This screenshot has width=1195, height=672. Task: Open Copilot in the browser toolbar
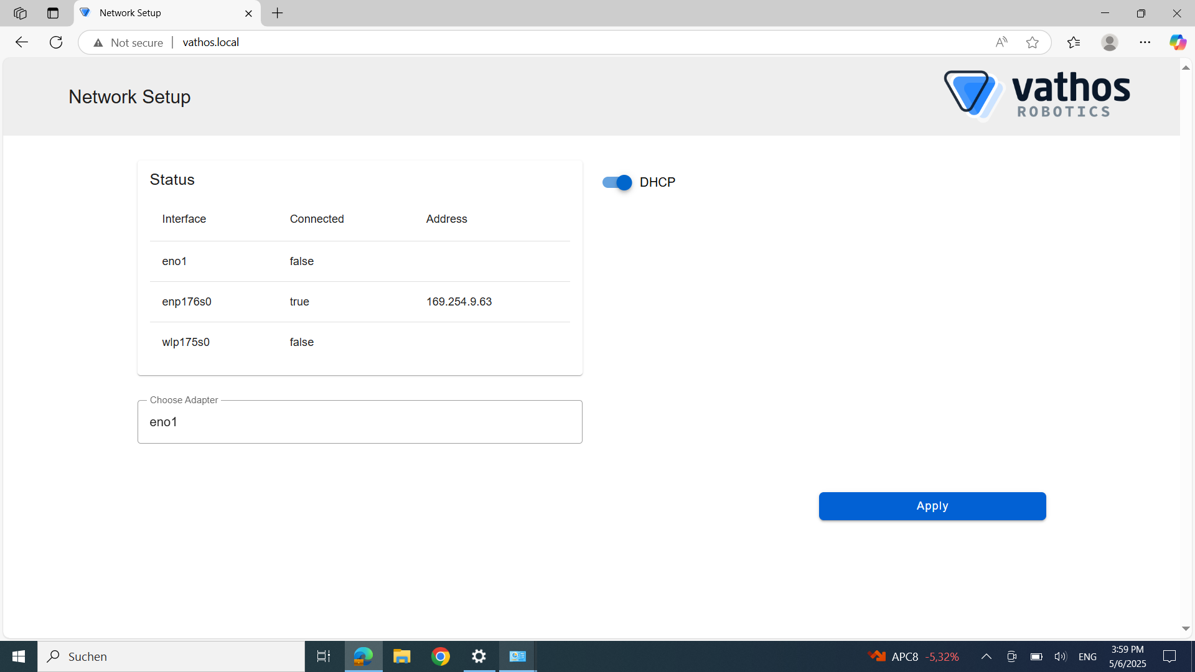pyautogui.click(x=1178, y=42)
